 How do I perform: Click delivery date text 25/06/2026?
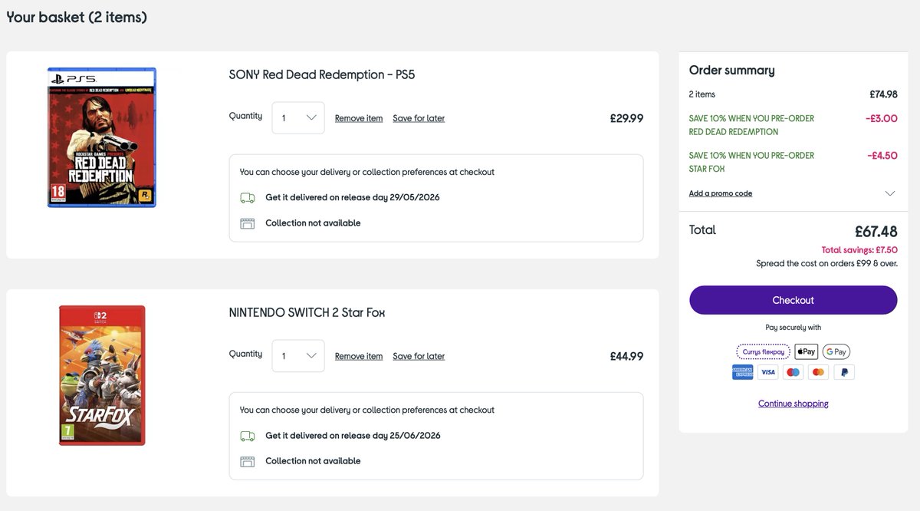click(415, 435)
